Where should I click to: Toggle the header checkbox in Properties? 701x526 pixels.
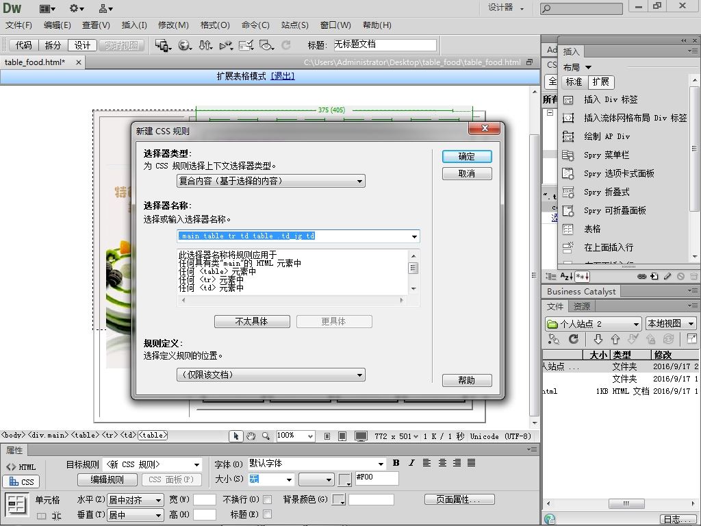[268, 515]
